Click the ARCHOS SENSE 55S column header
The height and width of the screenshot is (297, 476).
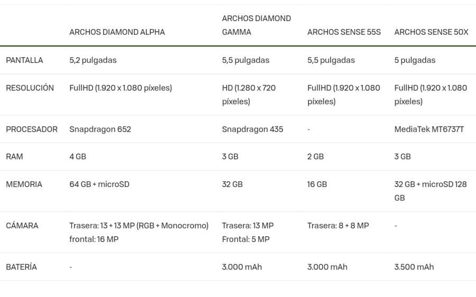pos(344,32)
